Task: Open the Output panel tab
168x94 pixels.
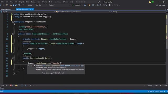Action: click(2, 88)
